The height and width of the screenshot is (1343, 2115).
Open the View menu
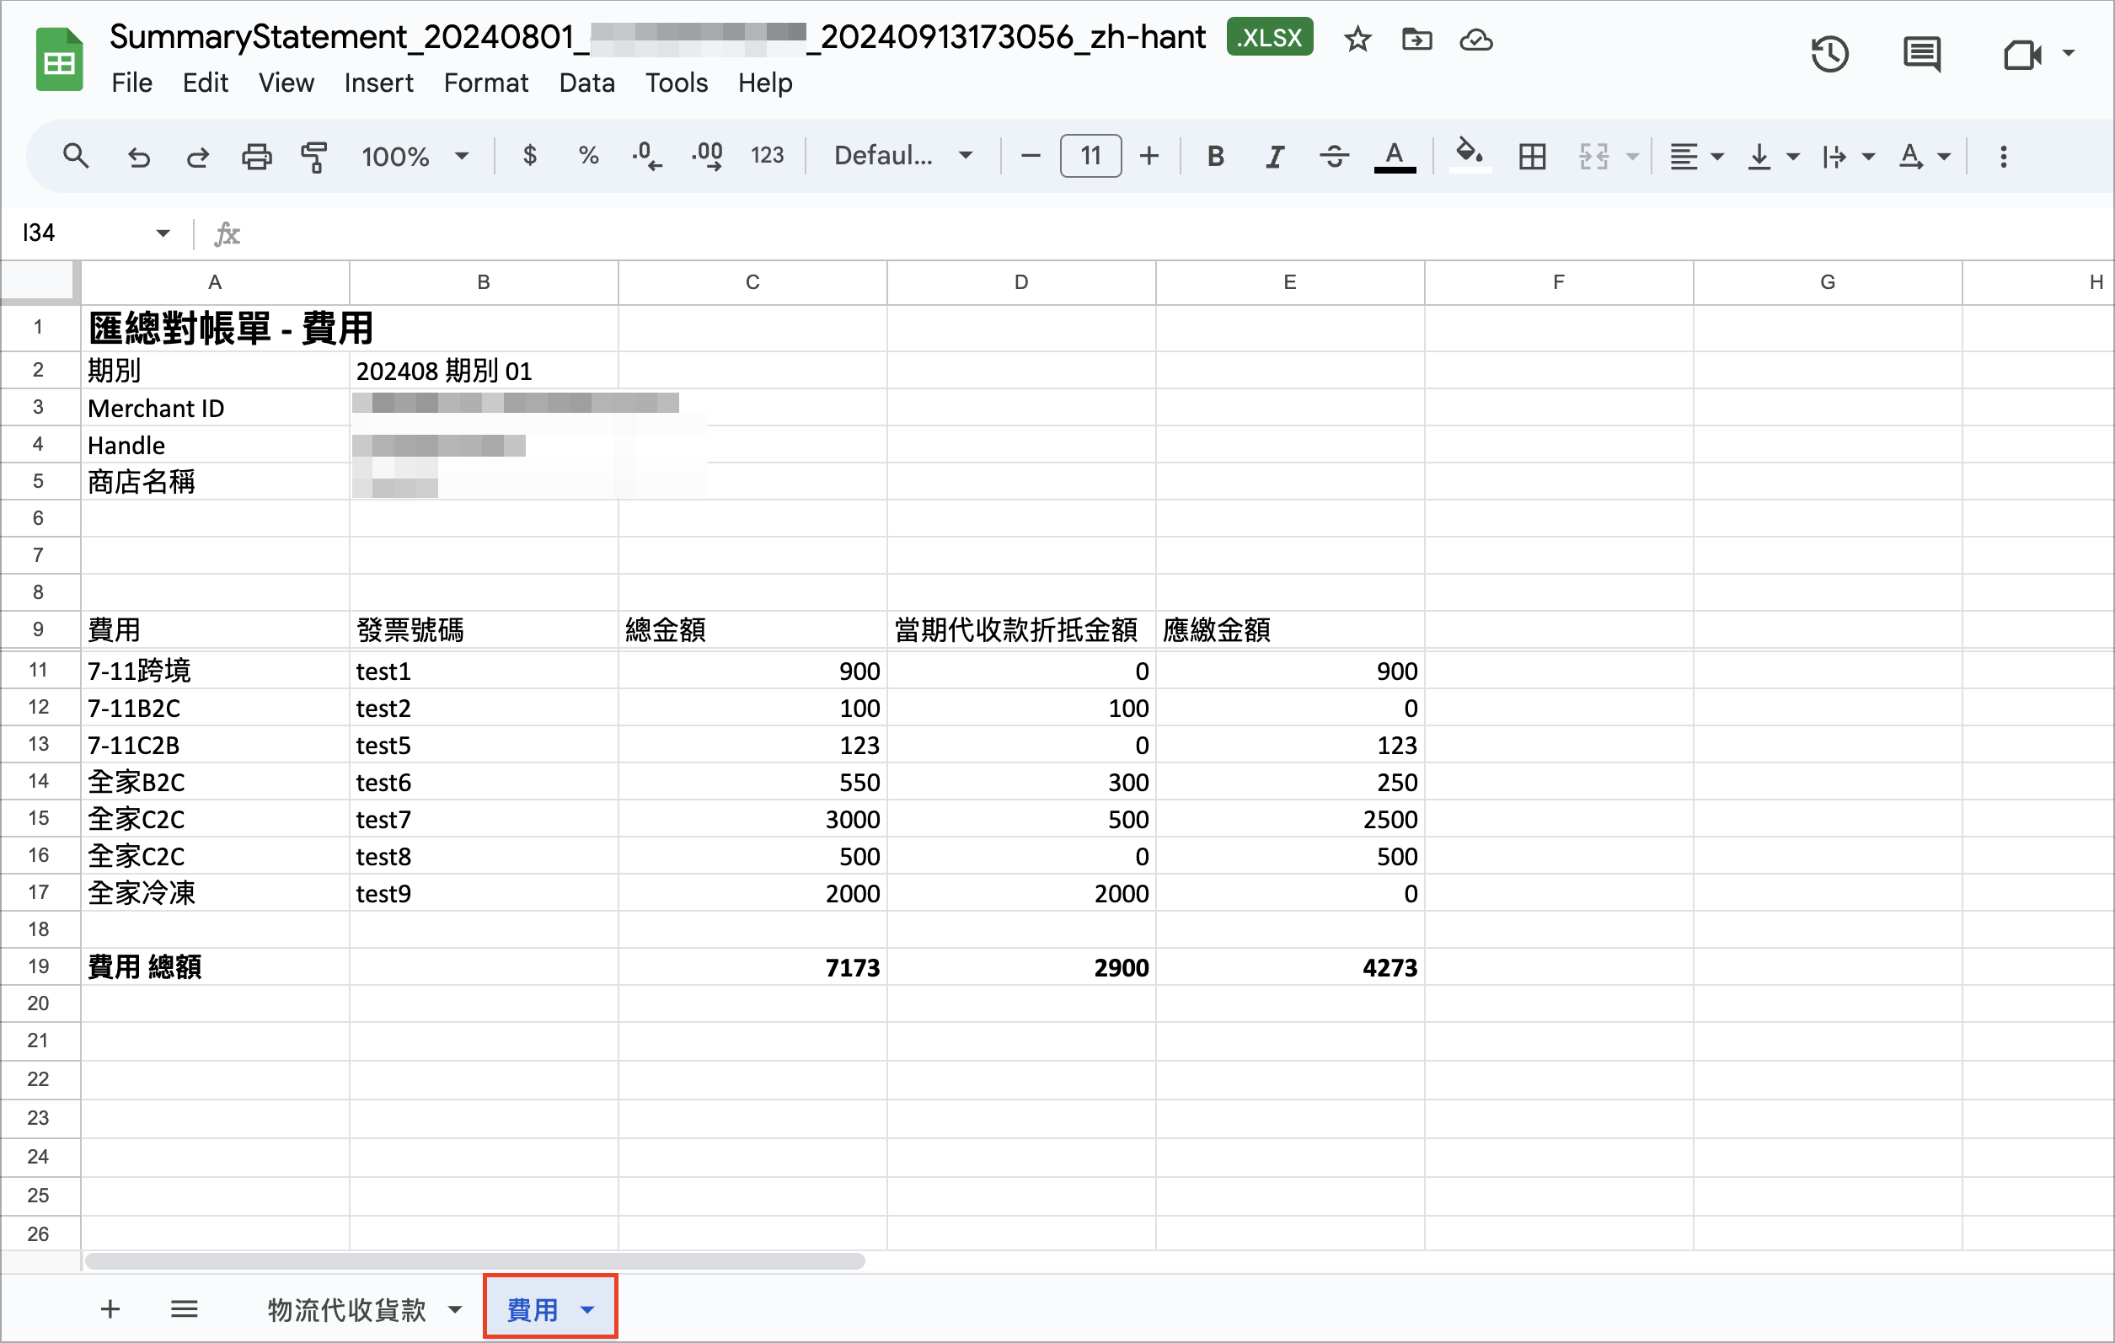point(286,83)
